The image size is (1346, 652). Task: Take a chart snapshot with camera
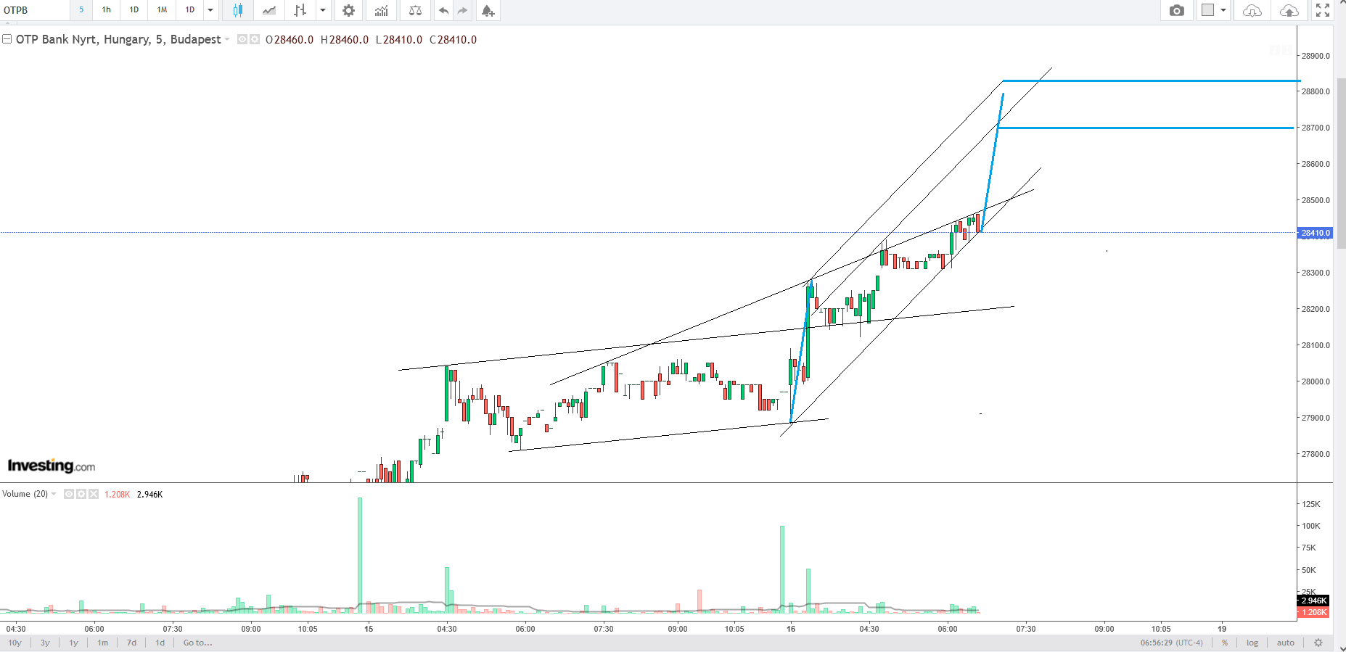click(1176, 10)
